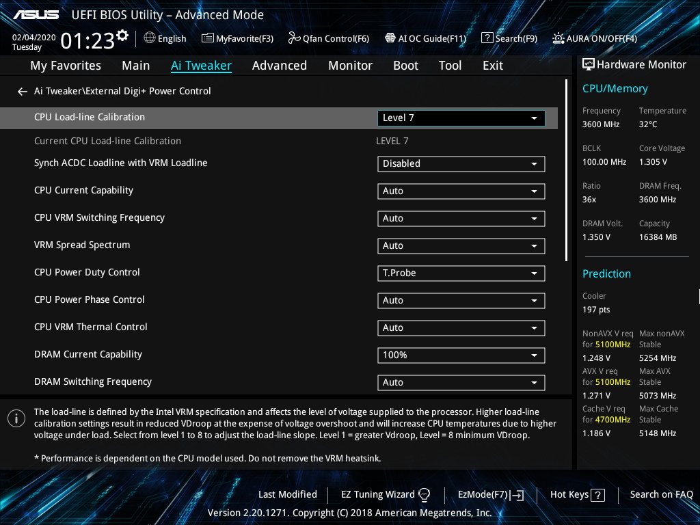
Task: Switch to Main tab
Action: point(136,66)
